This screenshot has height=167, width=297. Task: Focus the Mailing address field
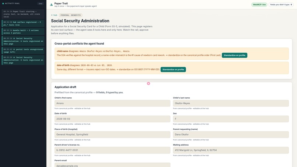click(x=231, y=150)
